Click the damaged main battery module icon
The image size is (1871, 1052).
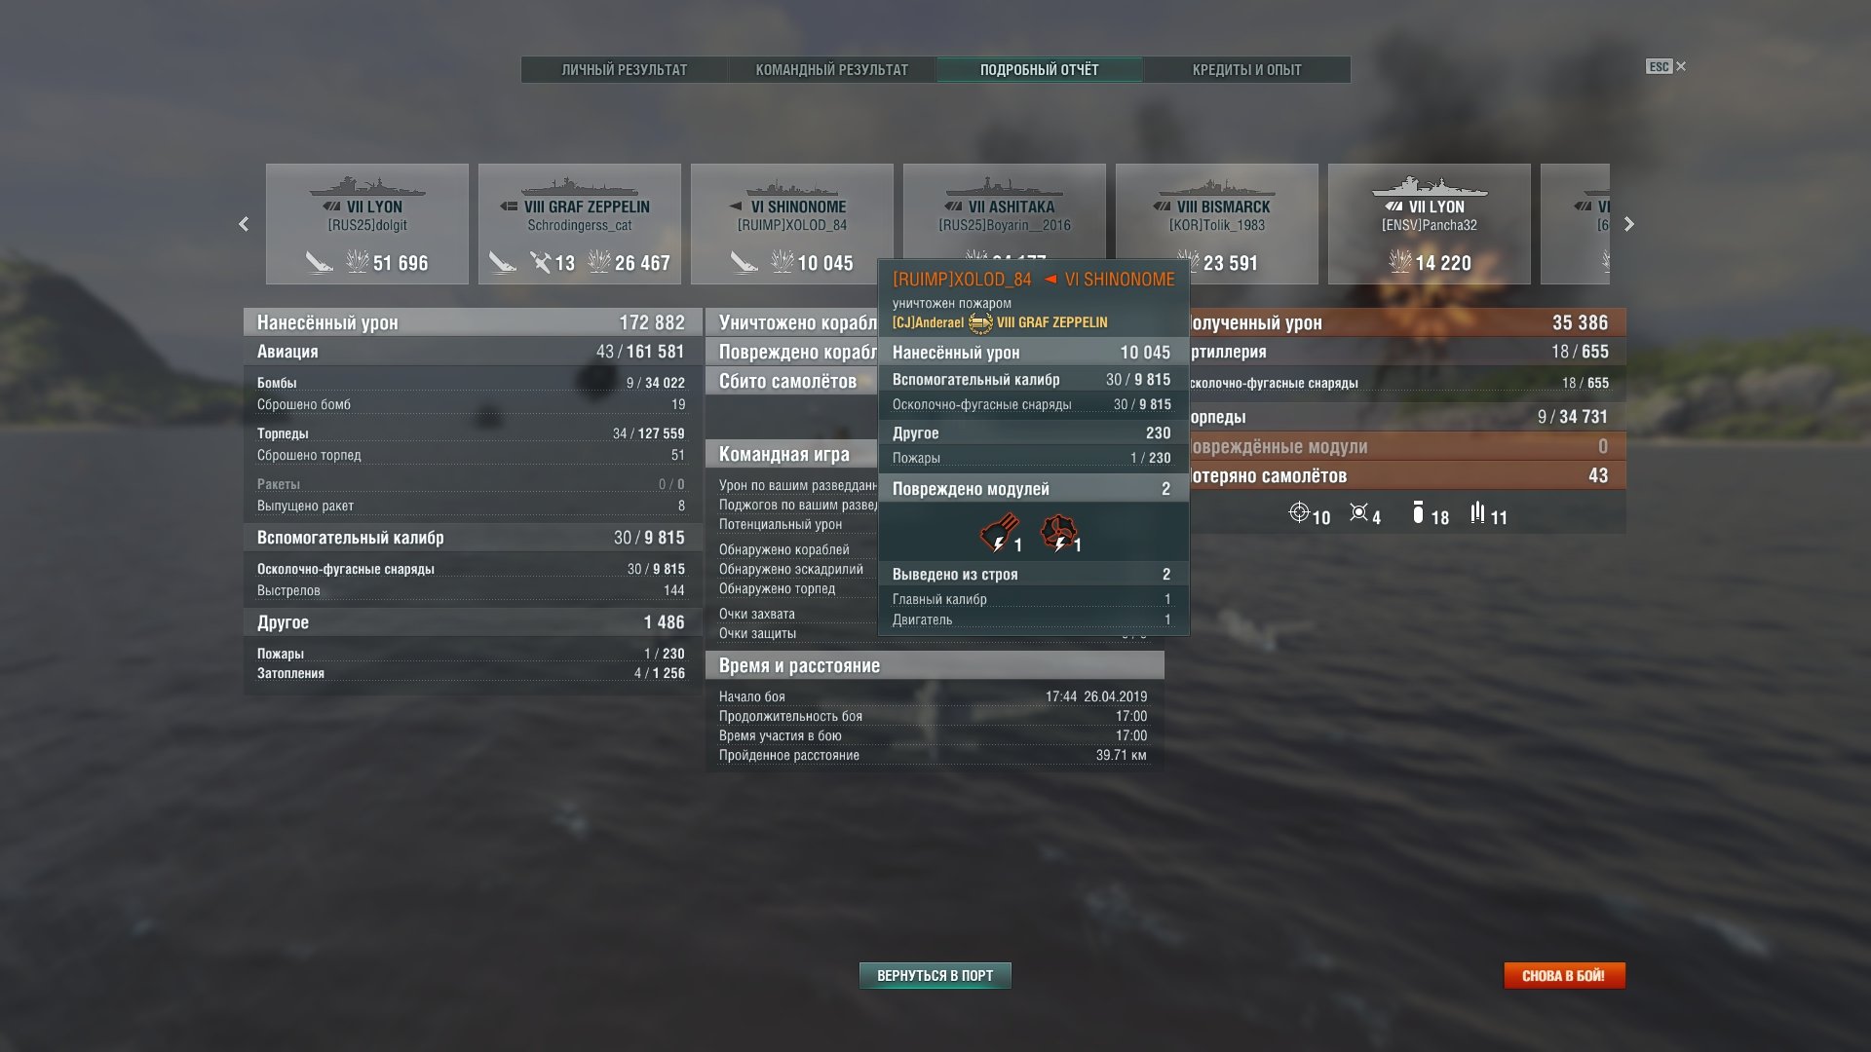pyautogui.click(x=998, y=533)
